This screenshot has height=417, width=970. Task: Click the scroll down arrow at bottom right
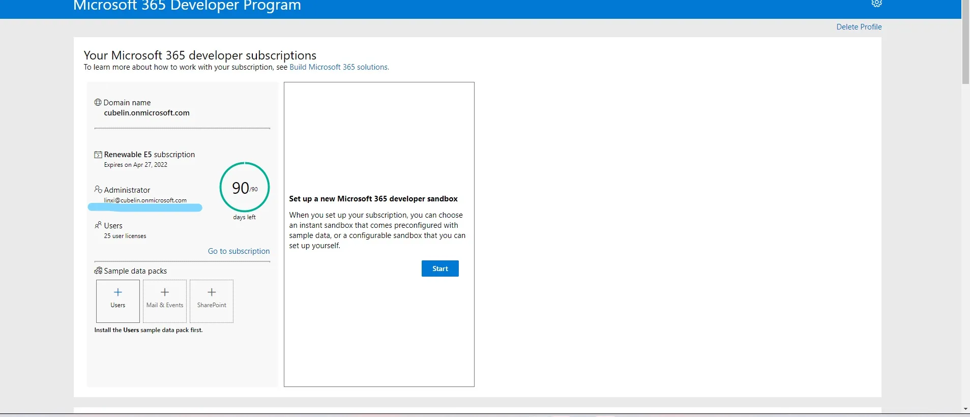pyautogui.click(x=965, y=409)
